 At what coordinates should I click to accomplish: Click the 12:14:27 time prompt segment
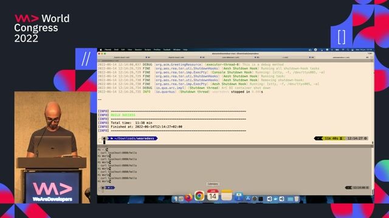pos(356,139)
